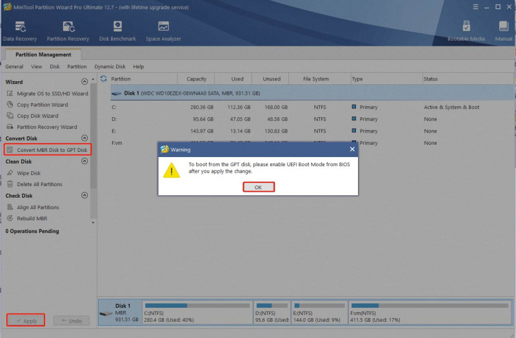Click C:(NTFS) block in disk map
The width and height of the screenshot is (516, 338).
[x=197, y=312]
